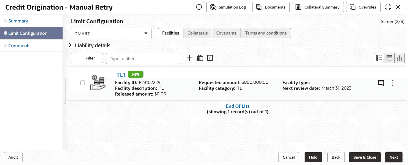Go to the Summary step

18,21
